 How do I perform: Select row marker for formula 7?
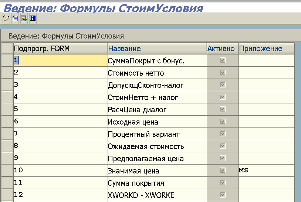pos(7,134)
